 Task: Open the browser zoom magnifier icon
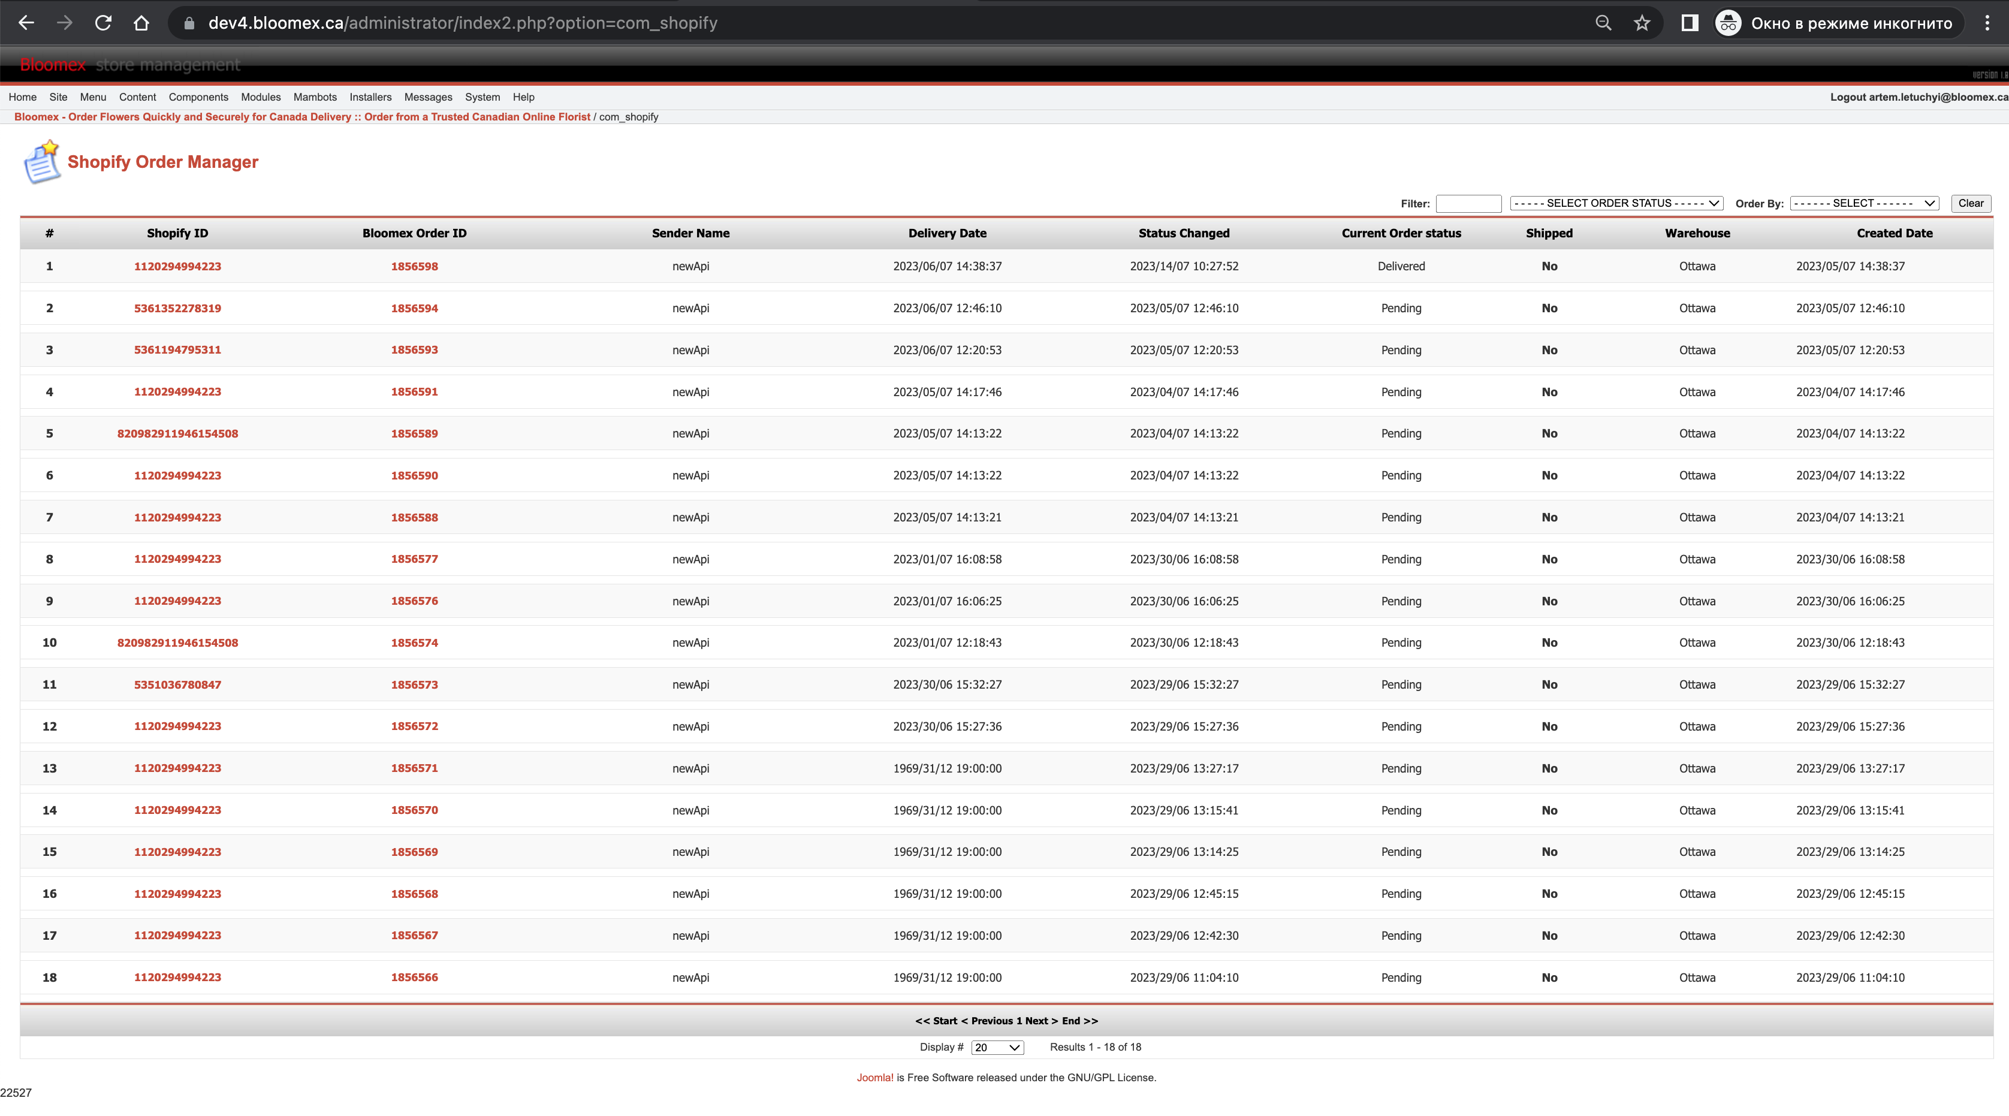1603,23
